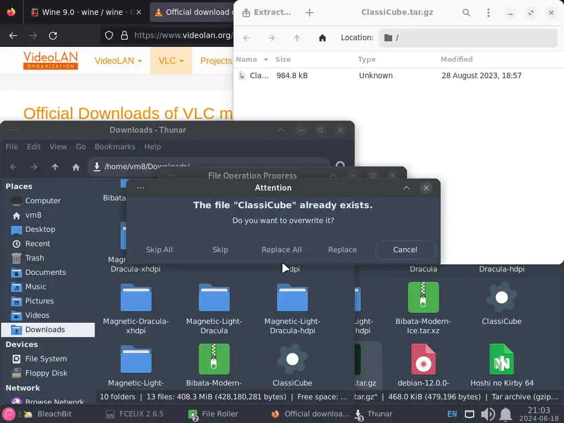This screenshot has width=564, height=423.
Task: Click Thunar home toolbar icon
Action: tap(76, 167)
